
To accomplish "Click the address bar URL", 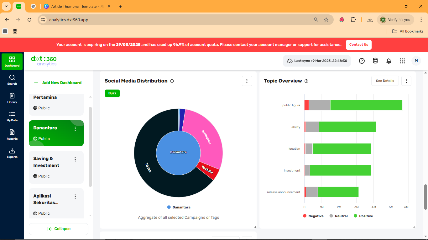I will (69, 20).
